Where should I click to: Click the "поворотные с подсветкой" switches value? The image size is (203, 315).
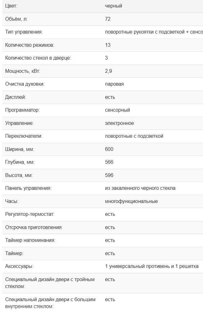[134, 136]
